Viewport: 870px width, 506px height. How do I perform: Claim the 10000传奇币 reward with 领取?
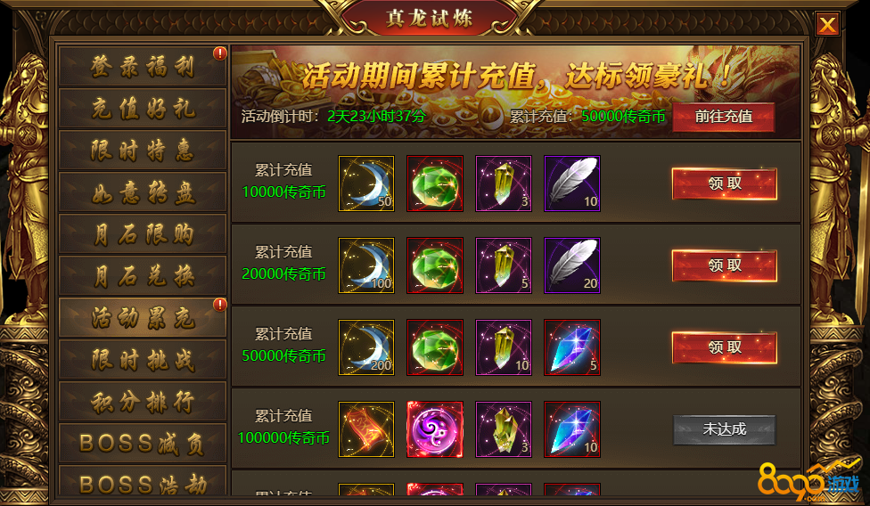point(724,184)
